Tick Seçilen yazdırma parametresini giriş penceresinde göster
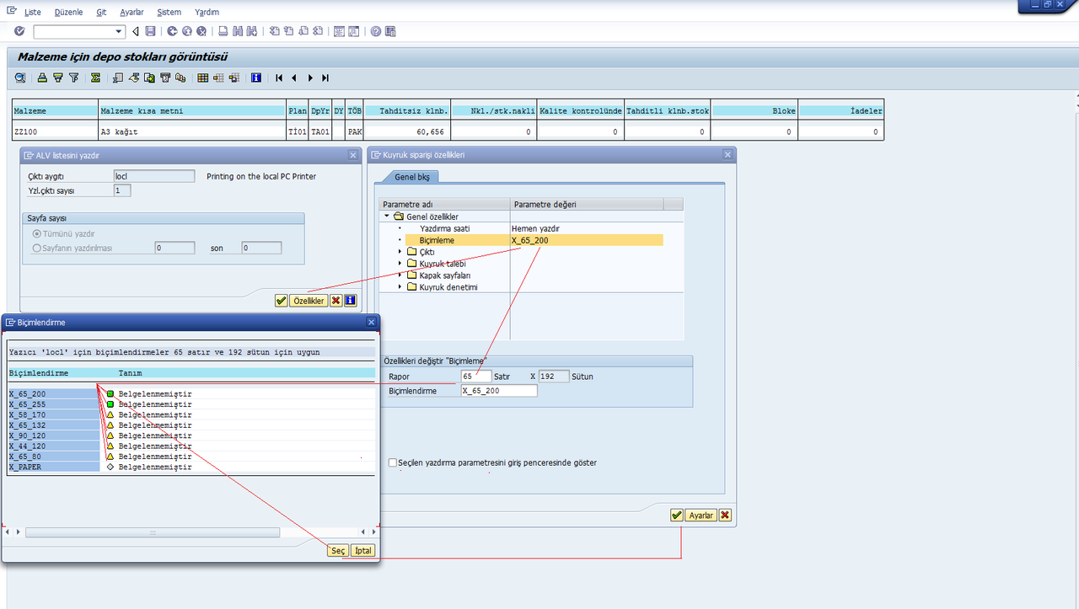The image size is (1079, 609). pos(392,462)
